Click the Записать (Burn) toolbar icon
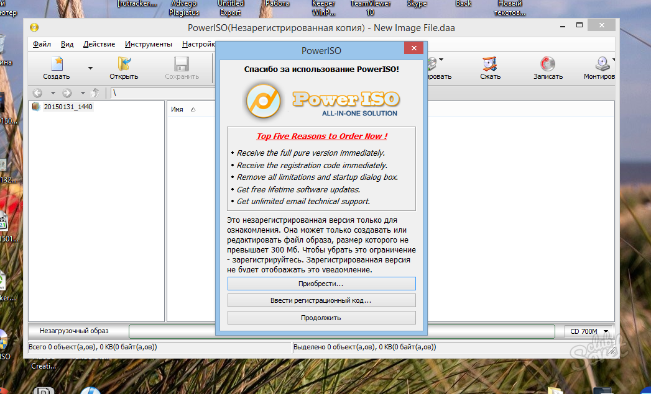Screen dimensions: 651x394 point(548,68)
